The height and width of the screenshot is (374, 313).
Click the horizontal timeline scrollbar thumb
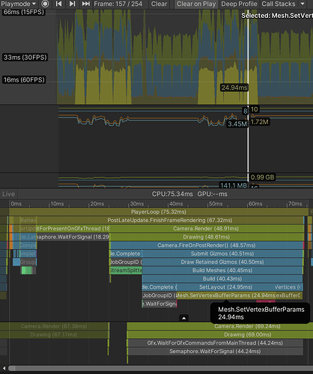[12, 368]
